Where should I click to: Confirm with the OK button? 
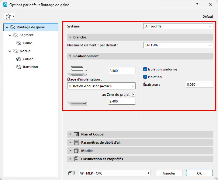point(199,173)
